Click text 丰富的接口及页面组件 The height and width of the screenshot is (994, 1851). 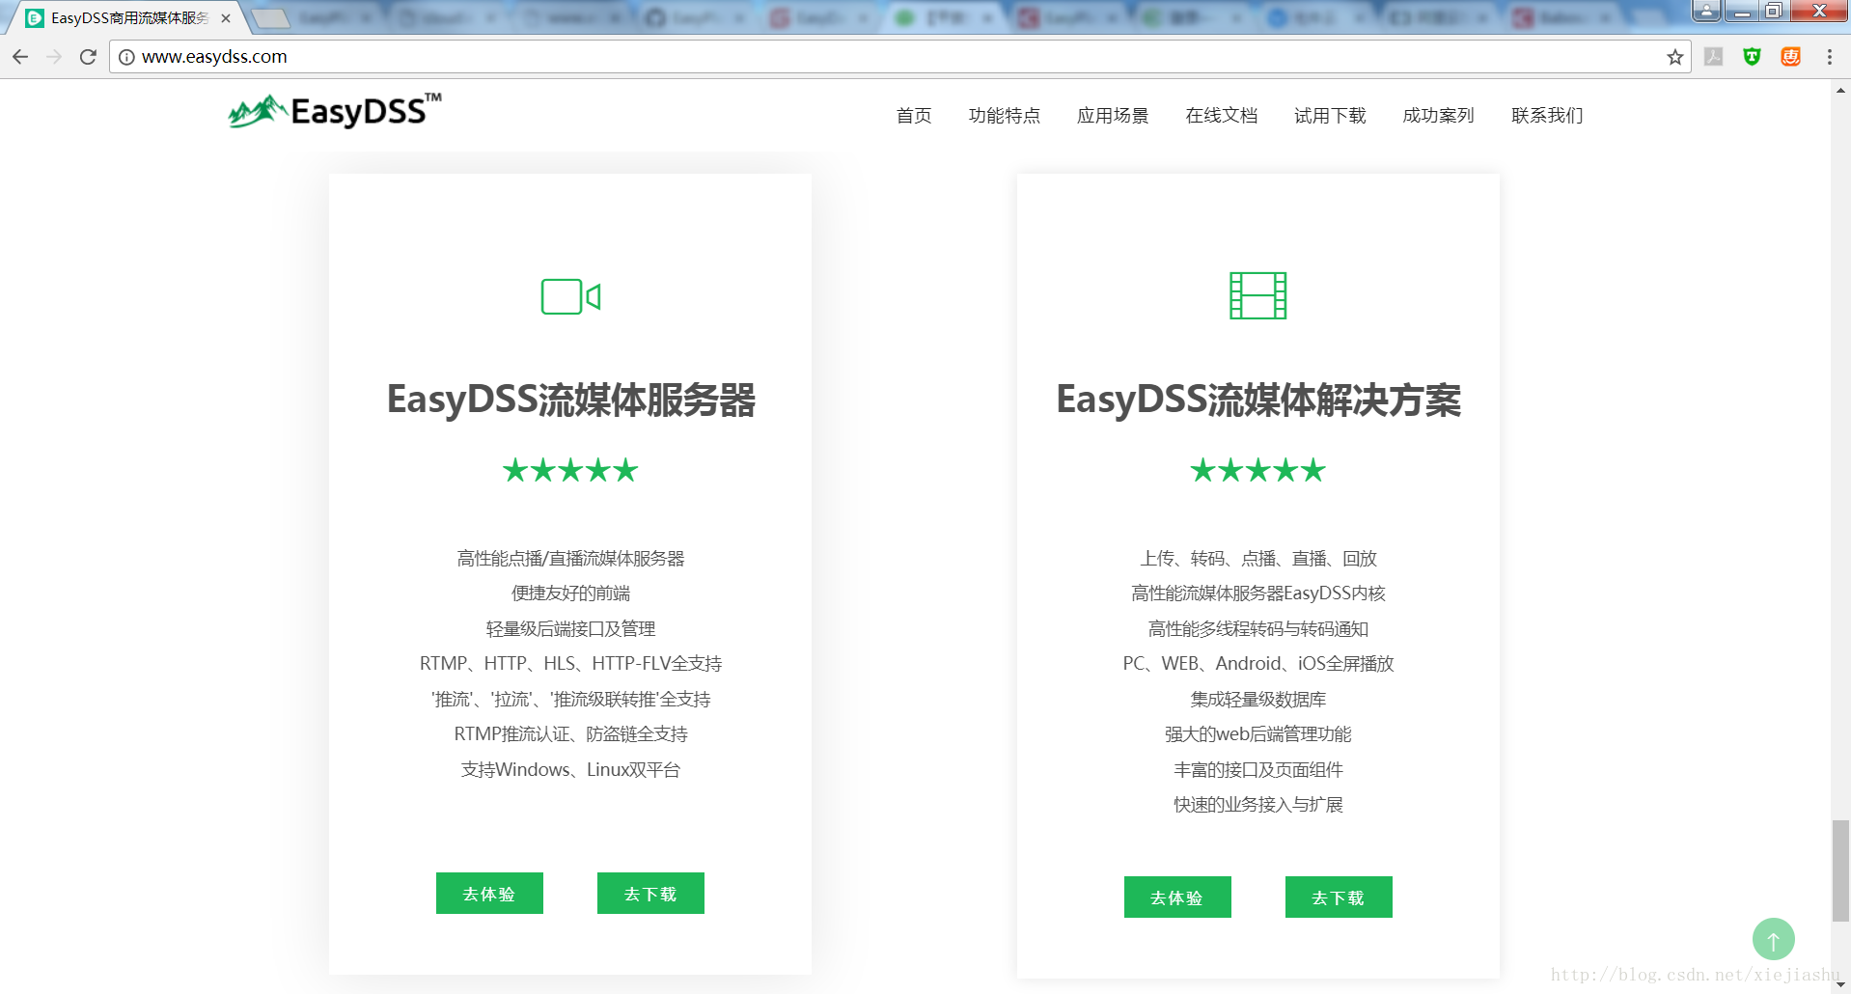click(x=1257, y=769)
